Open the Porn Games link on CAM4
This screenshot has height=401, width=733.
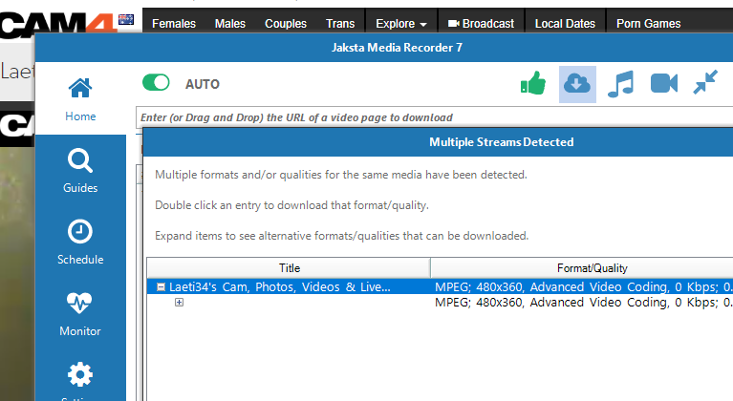pos(648,23)
